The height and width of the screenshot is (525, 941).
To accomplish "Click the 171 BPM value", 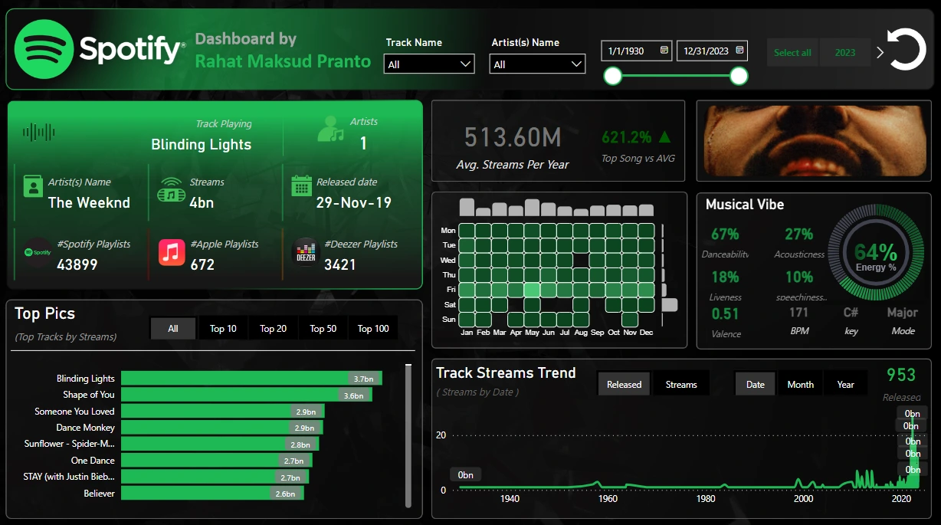I will click(799, 313).
